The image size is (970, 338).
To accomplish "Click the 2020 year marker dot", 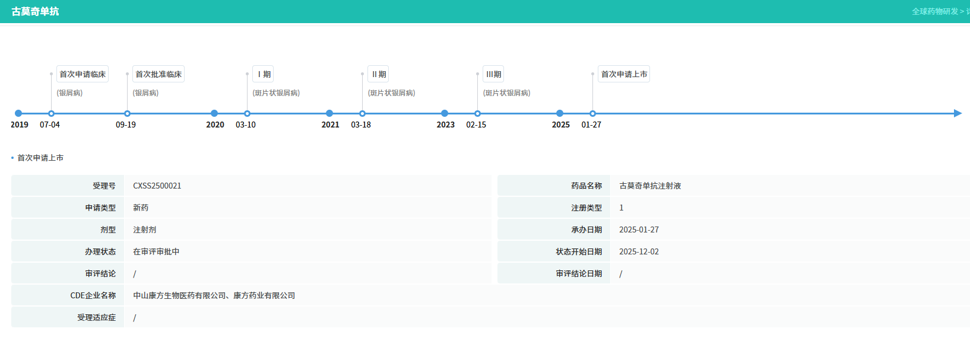I will coord(214,113).
